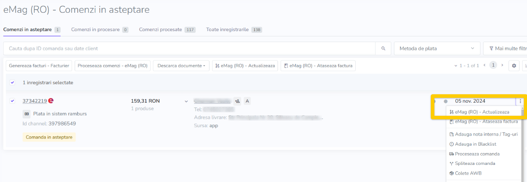Select Colete AWB menu entry
This screenshot has height=182, width=527.
(483, 173)
